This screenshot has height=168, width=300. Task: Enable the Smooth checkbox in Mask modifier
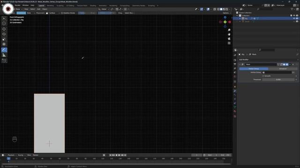coord(263,76)
